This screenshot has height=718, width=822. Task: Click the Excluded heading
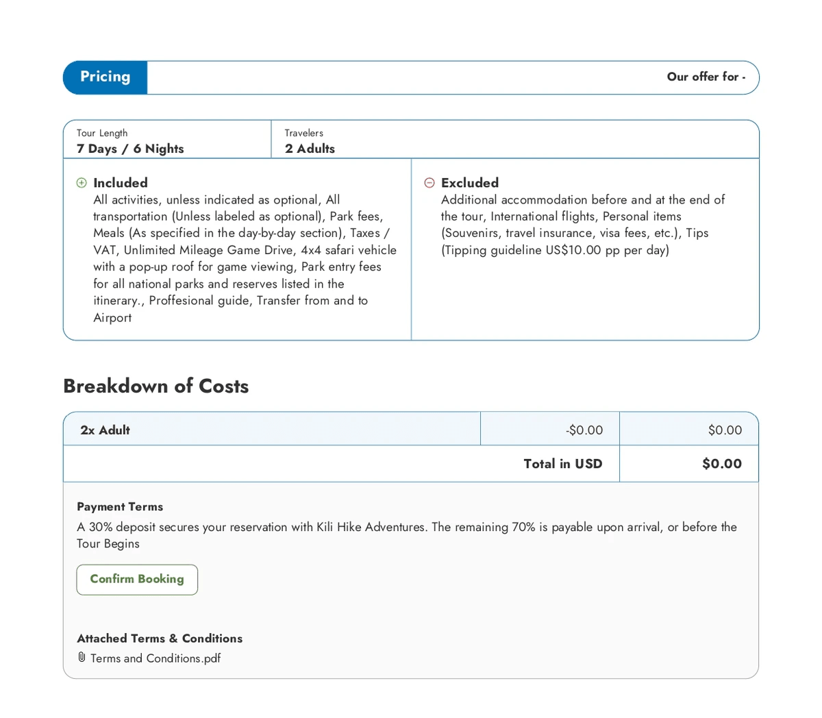[x=470, y=183]
